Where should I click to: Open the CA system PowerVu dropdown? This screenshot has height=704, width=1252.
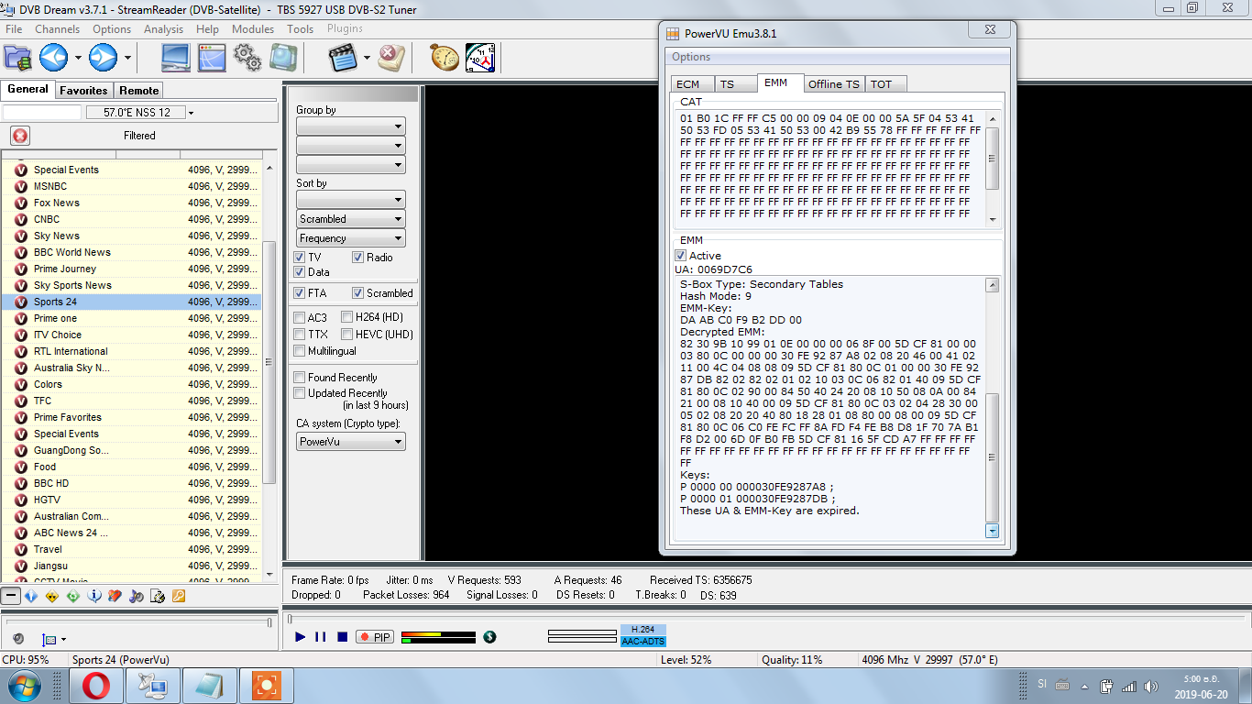[350, 442]
